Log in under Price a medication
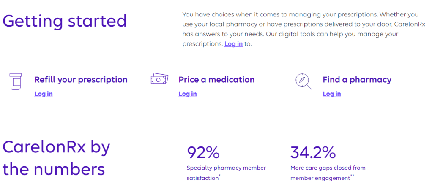This screenshot has height=184, width=432. coord(188,94)
